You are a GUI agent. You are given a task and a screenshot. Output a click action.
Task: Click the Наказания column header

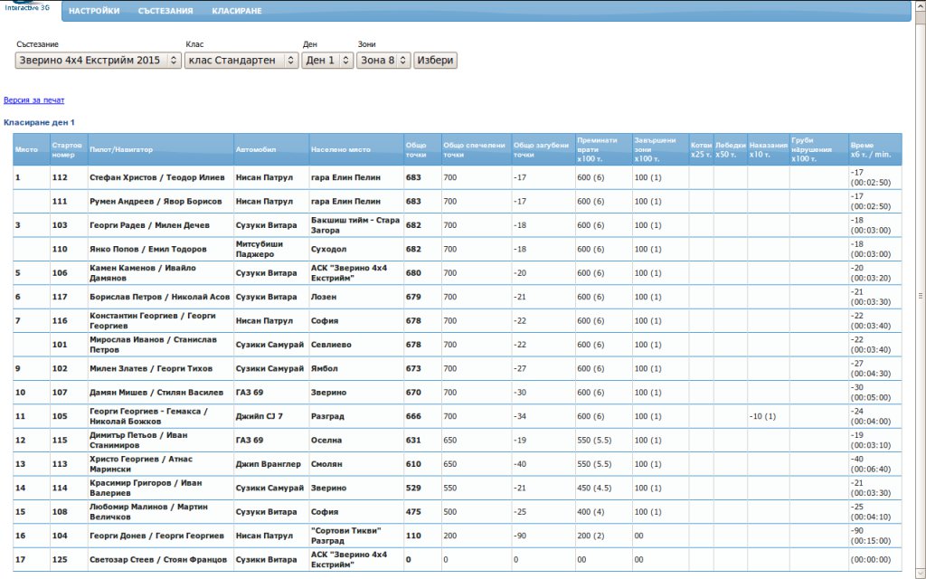pos(768,149)
